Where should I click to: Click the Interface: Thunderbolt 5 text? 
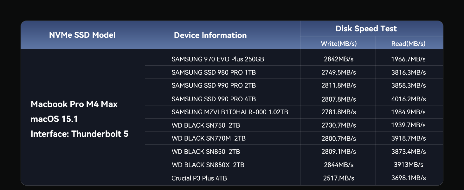pos(80,134)
